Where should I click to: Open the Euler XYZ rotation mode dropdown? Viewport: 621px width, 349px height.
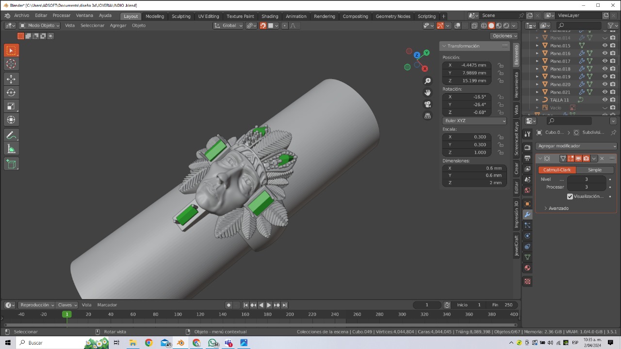pyautogui.click(x=474, y=121)
